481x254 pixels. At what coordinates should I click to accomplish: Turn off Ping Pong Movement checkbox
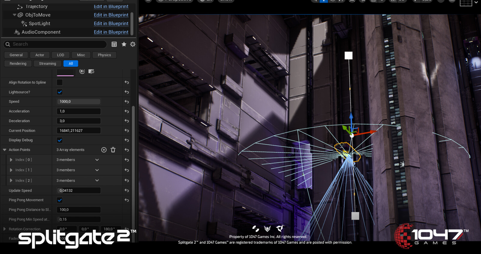[x=60, y=200]
